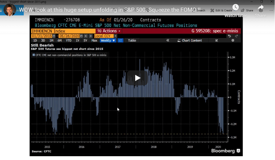Click the Bloomberg logo icon at chart corner
The image size is (275, 160).
click(238, 151)
